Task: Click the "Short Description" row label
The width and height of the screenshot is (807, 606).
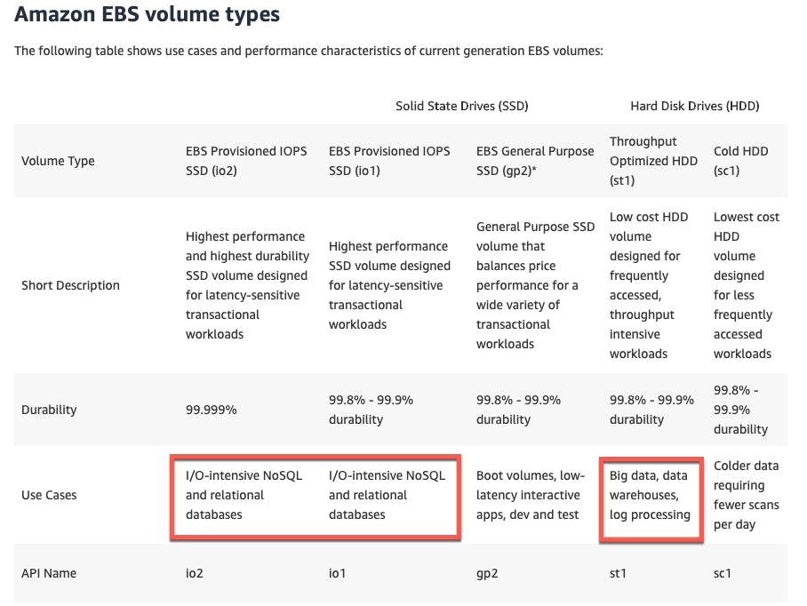Action: pos(70,285)
